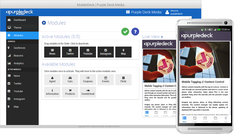Activate the Events module
The width and height of the screenshot is (234, 135).
105,80
